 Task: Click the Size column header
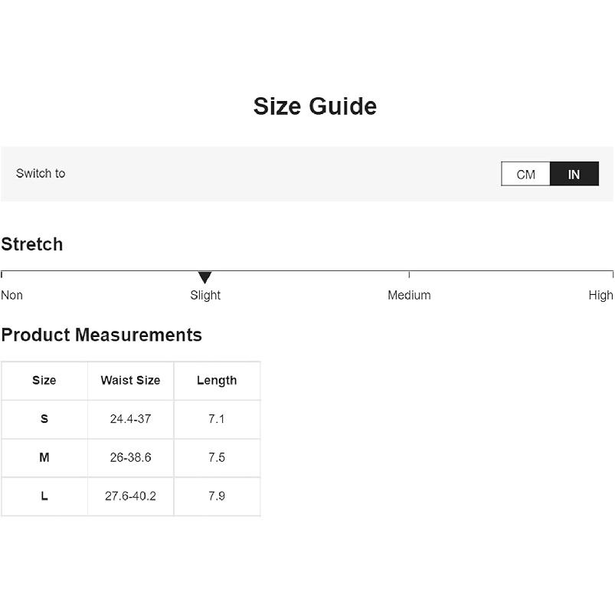coord(44,381)
